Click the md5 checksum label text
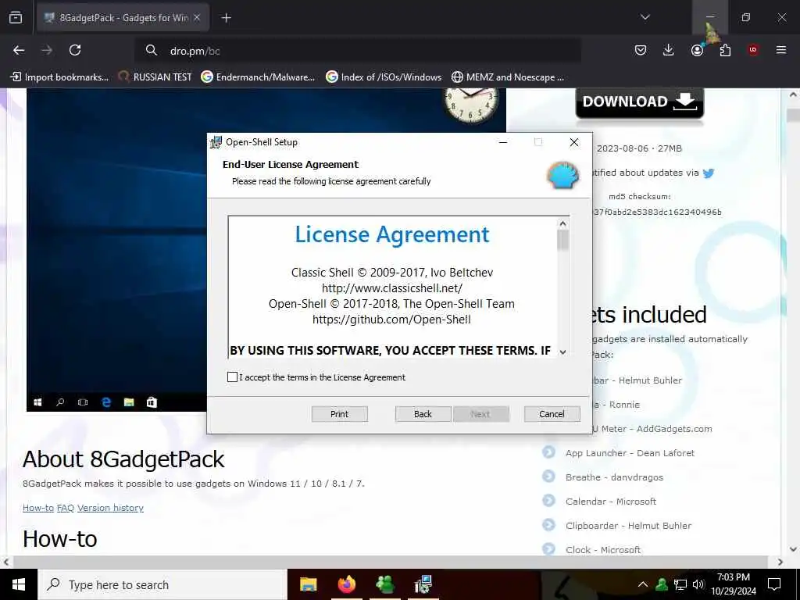The height and width of the screenshot is (600, 800). [x=639, y=196]
